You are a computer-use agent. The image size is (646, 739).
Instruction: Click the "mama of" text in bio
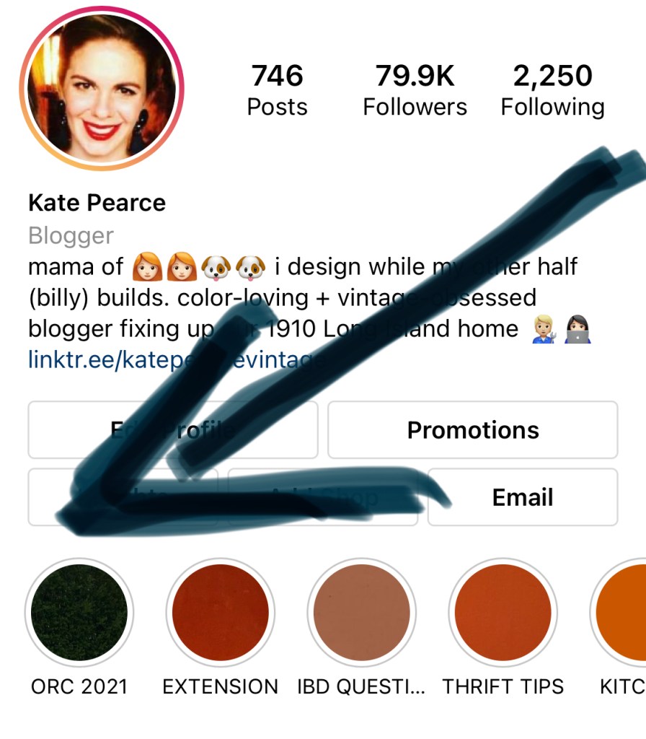point(75,267)
